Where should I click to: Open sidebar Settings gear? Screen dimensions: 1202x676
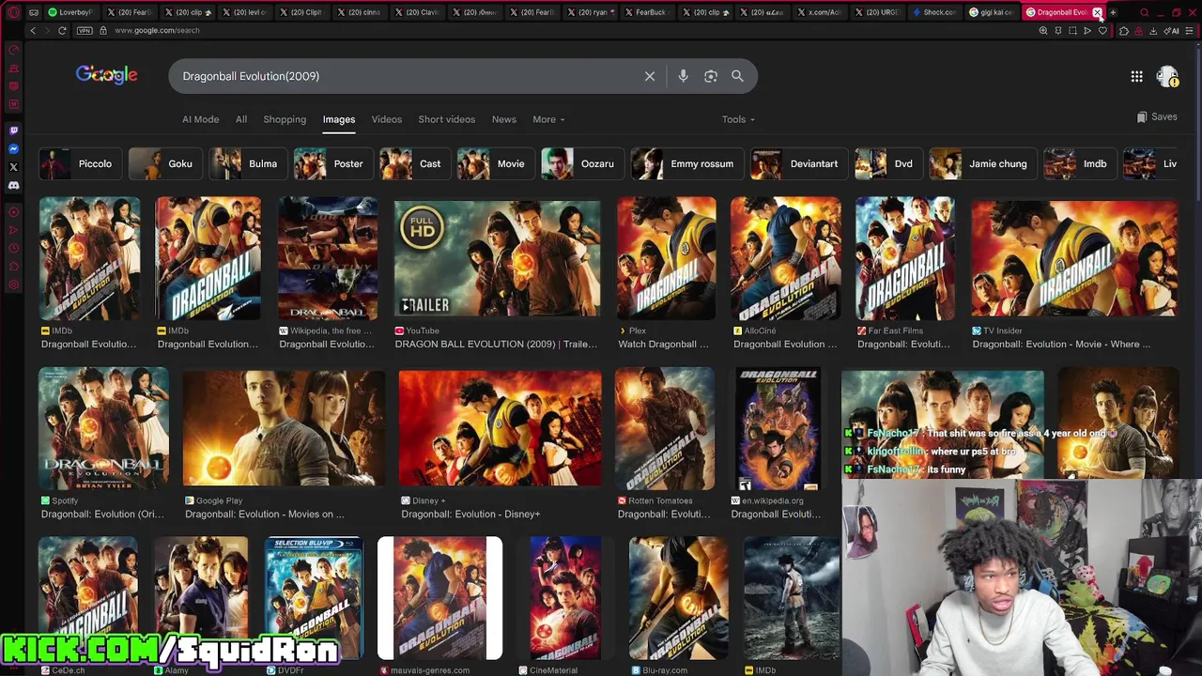[13, 284]
